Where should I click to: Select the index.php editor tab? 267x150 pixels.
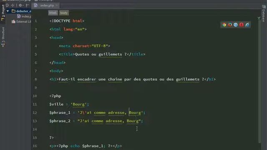click(45, 5)
